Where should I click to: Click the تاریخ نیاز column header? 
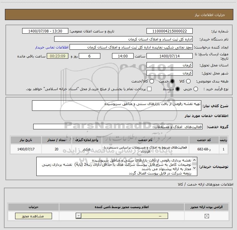coord(26,140)
